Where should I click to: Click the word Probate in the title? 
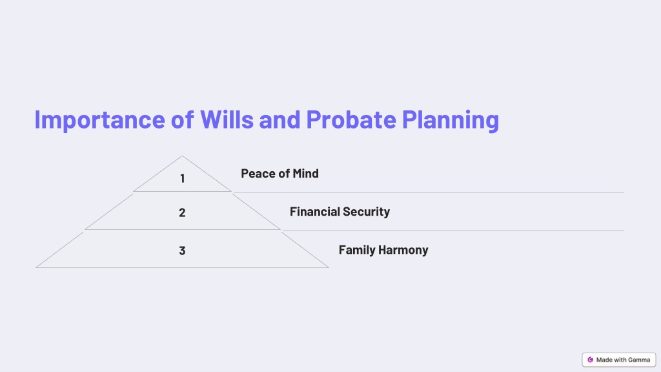coord(351,119)
